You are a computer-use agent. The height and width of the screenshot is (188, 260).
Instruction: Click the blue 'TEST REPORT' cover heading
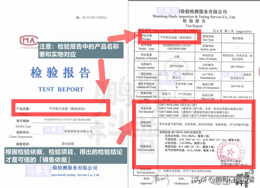coord(61,89)
